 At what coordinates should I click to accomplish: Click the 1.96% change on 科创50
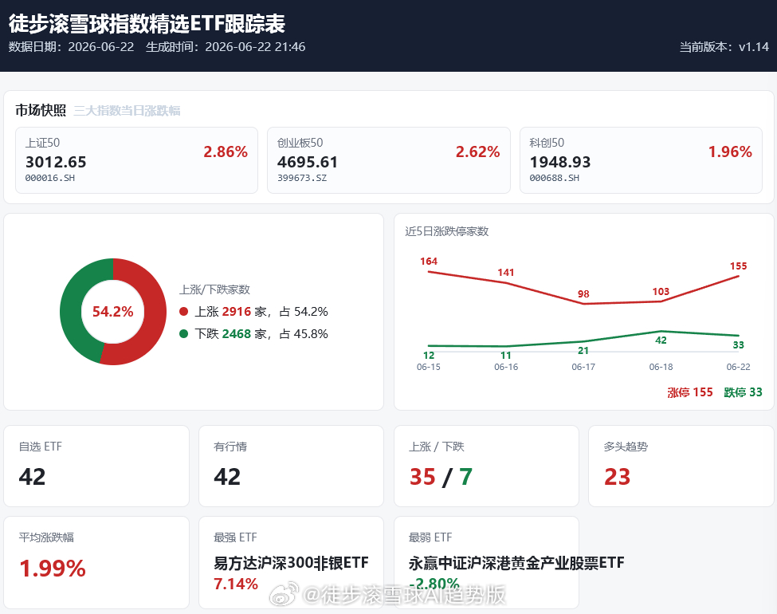pyautogui.click(x=730, y=152)
